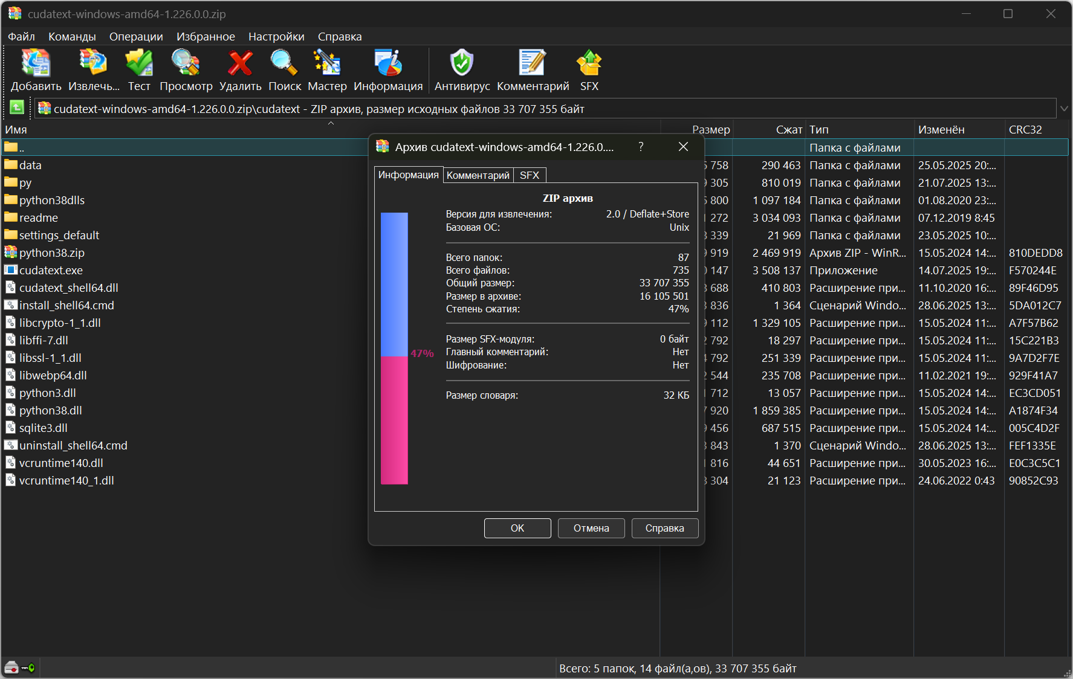Click packed size 3 508 137 cell

coord(777,270)
